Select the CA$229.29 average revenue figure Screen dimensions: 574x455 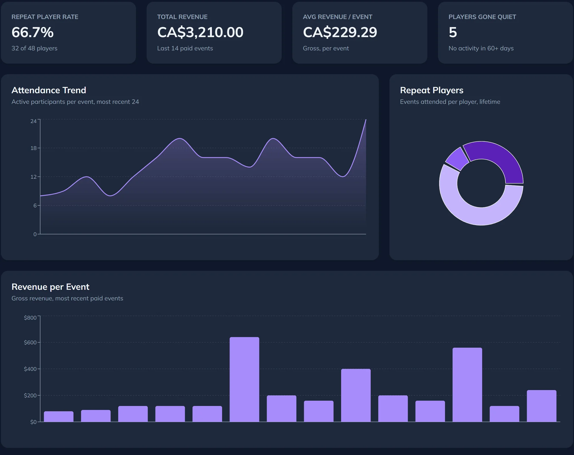click(340, 32)
